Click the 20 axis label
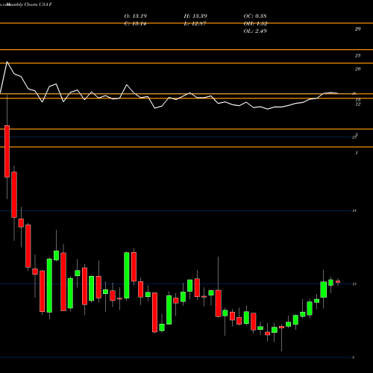Image resolution: width=373 pixels, height=373 pixels. pyautogui.click(x=357, y=69)
